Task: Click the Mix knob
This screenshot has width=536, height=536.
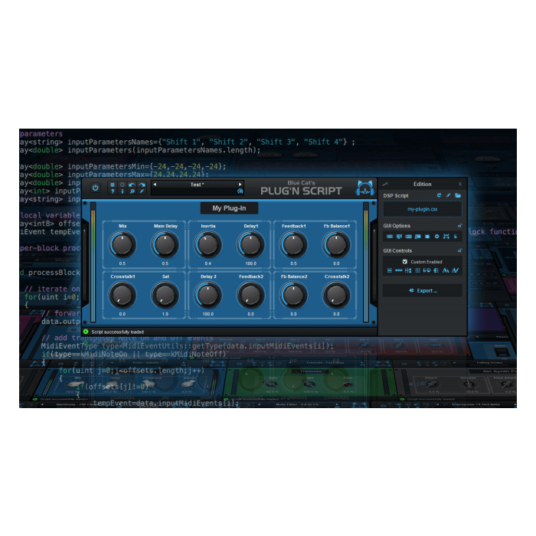Action: pyautogui.click(x=122, y=244)
